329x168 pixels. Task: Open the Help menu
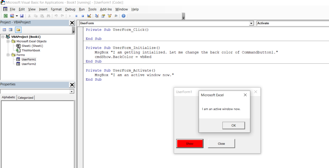(135, 9)
